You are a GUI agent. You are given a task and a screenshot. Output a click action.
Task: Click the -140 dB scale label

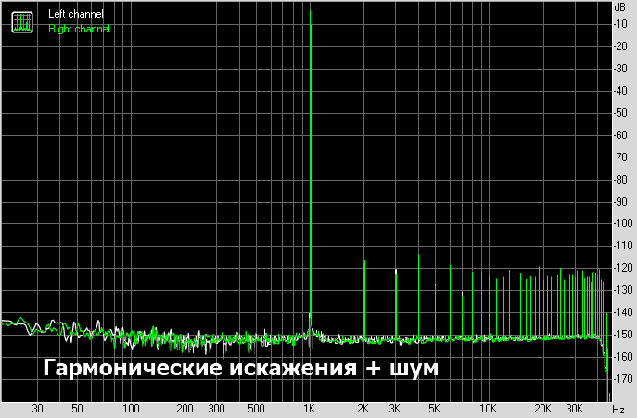click(623, 312)
